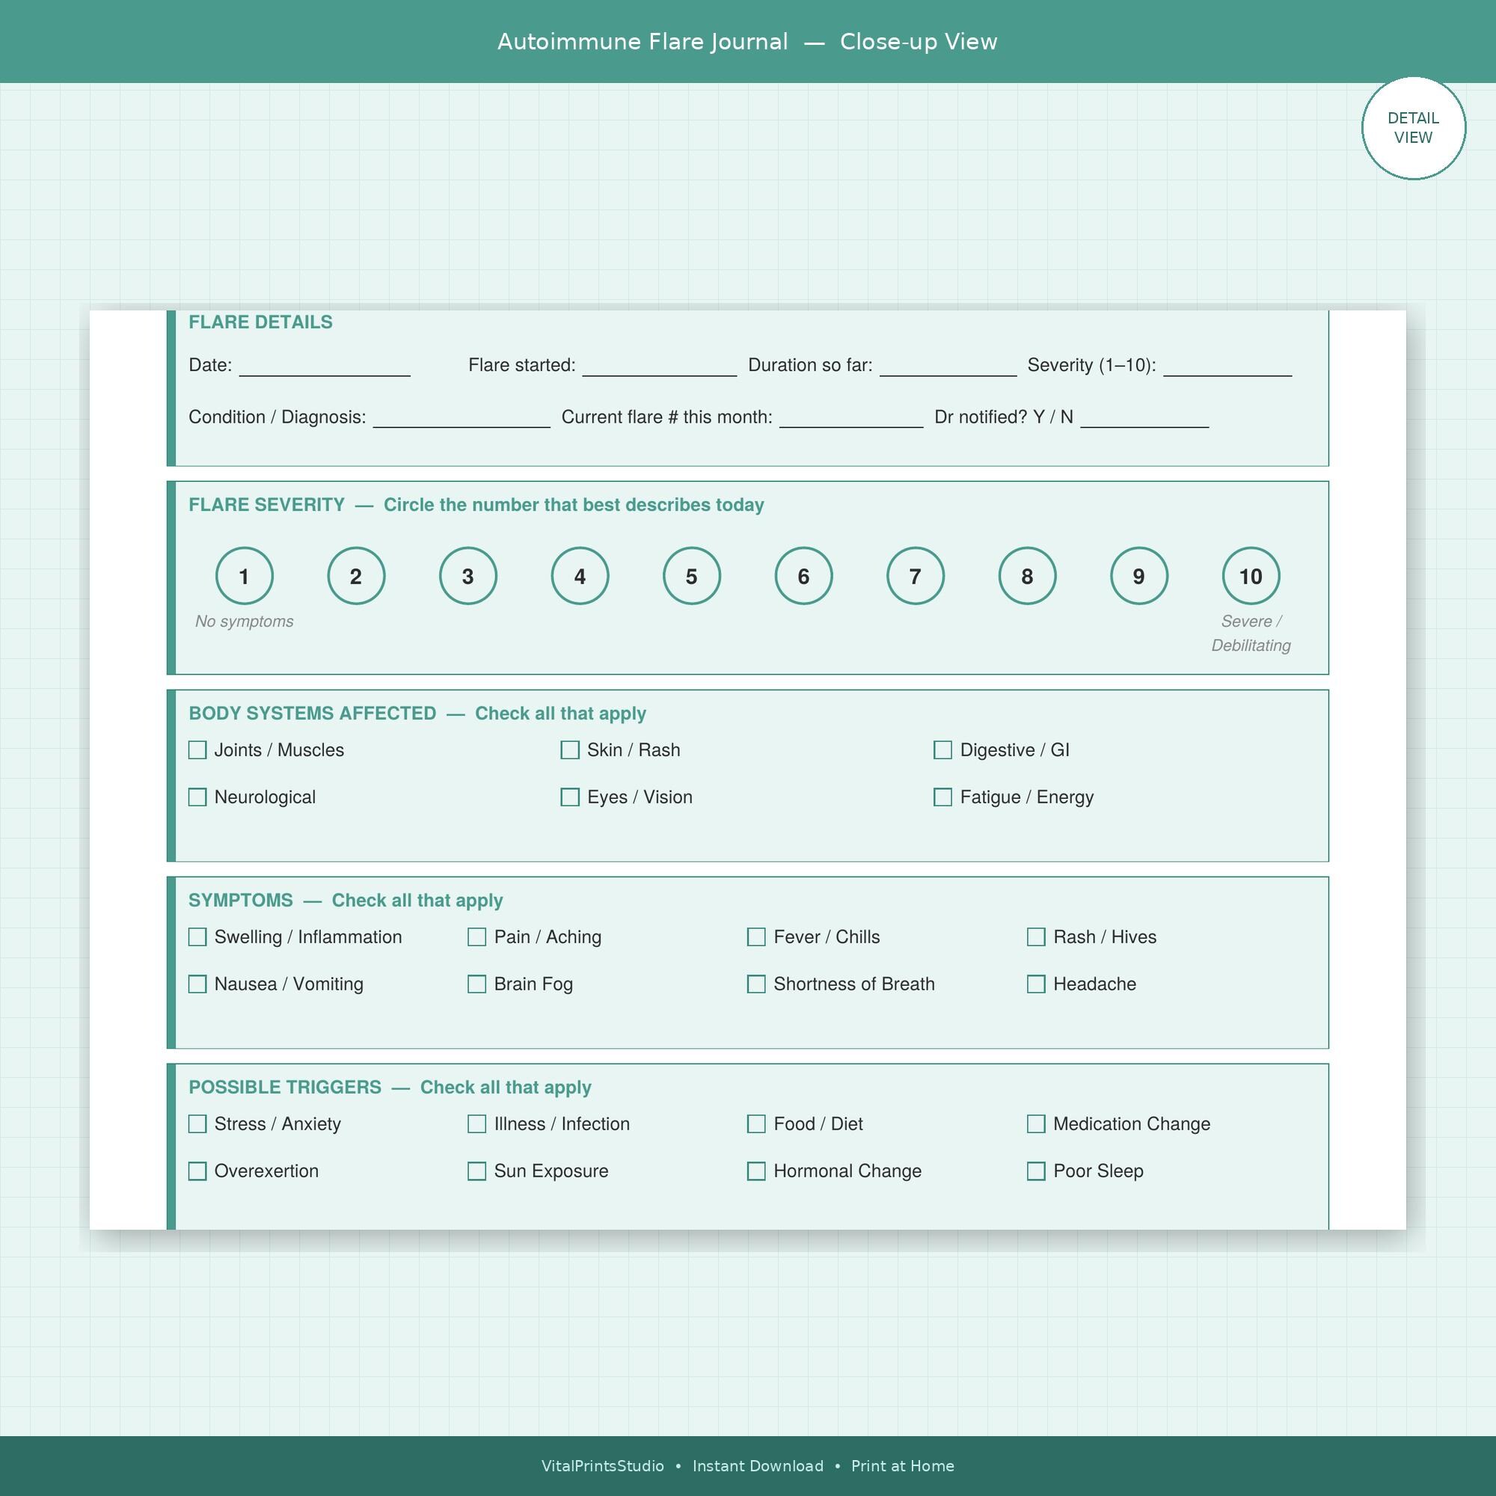Image resolution: width=1496 pixels, height=1496 pixels.
Task: Select severity number 8 circle
Action: 1027,575
